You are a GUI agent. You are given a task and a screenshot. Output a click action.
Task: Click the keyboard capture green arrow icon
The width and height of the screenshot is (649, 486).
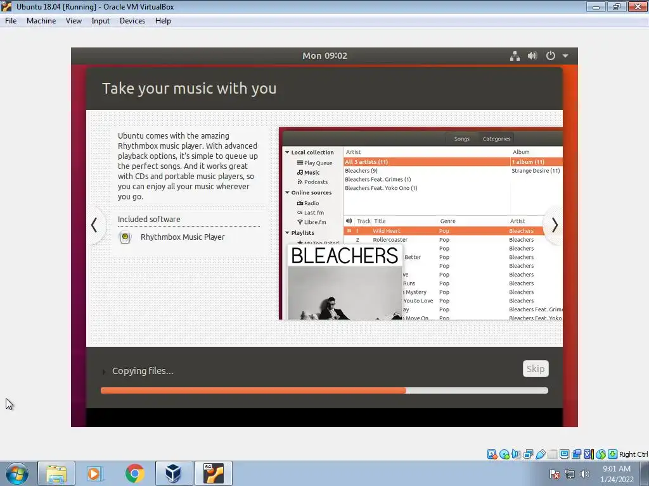(x=613, y=454)
